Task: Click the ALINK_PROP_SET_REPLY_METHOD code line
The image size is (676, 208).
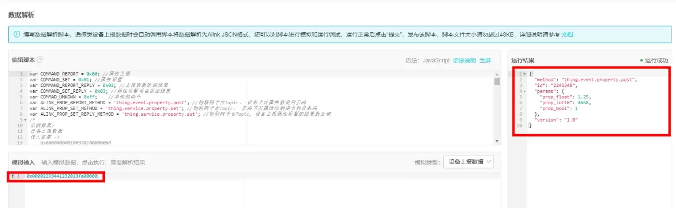Action: click(180, 114)
